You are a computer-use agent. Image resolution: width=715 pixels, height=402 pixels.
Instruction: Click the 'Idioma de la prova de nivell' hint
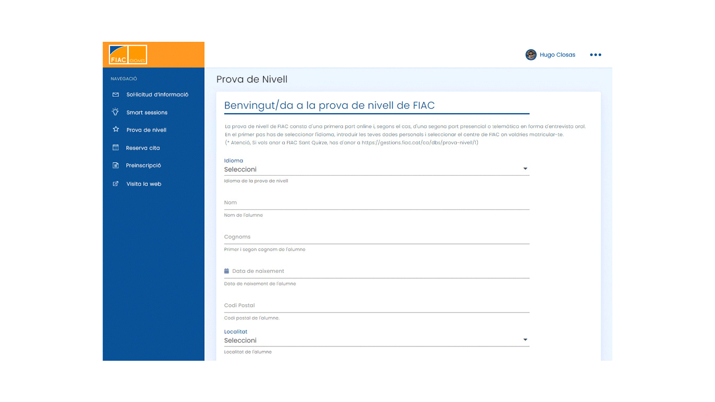point(256,181)
